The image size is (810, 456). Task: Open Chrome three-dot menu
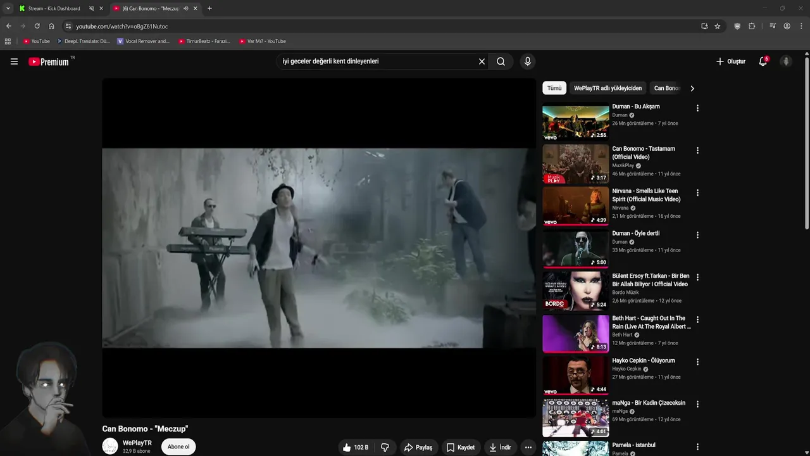(802, 26)
